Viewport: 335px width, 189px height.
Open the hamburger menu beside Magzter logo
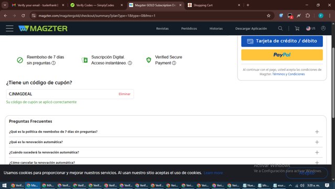(x=9, y=28)
